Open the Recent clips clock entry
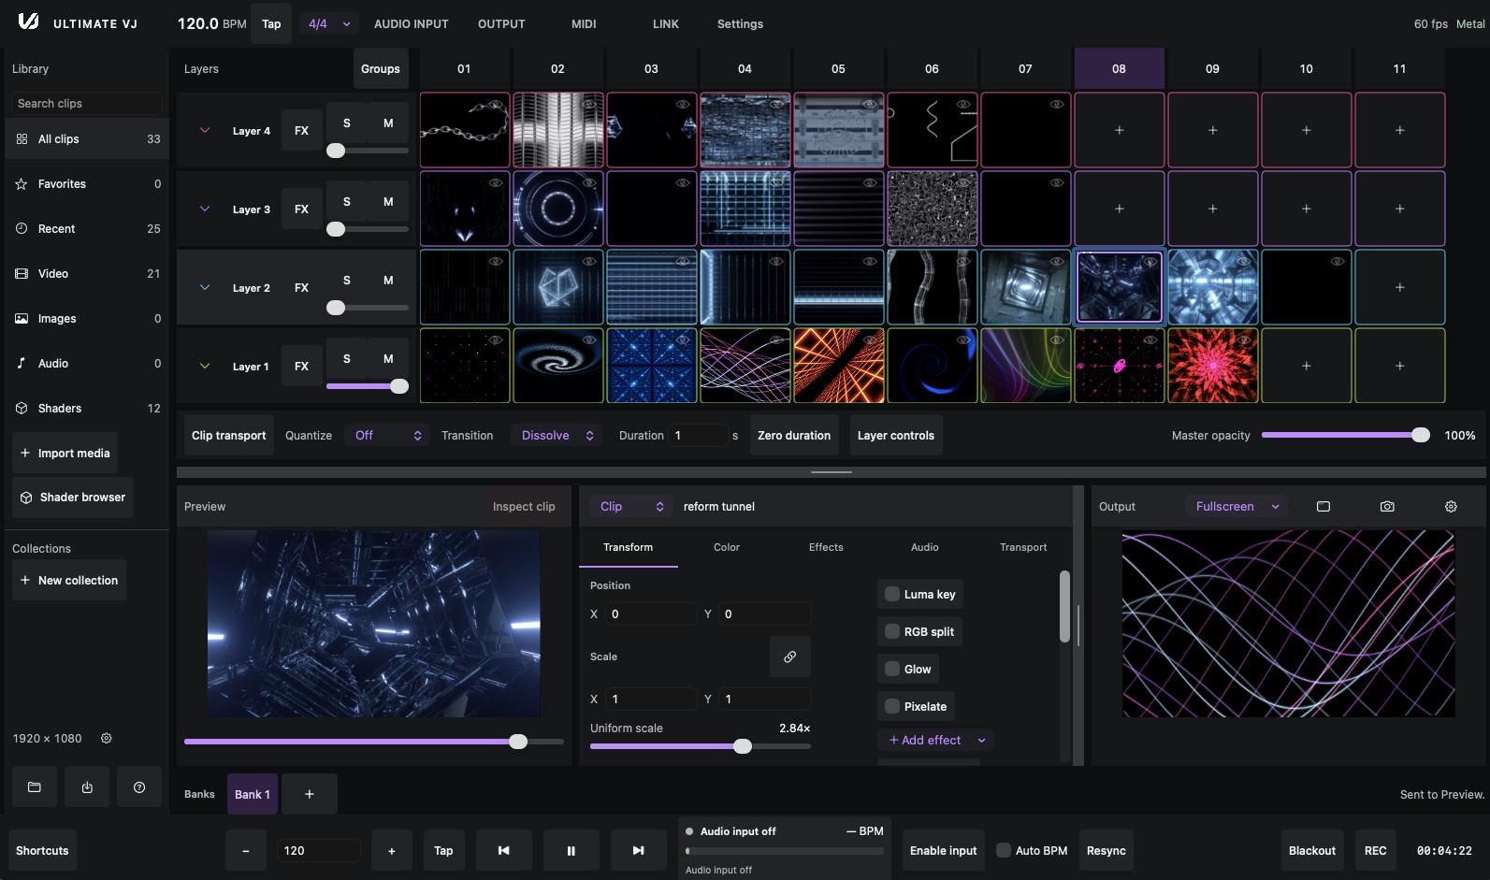1490x880 pixels. coord(87,229)
